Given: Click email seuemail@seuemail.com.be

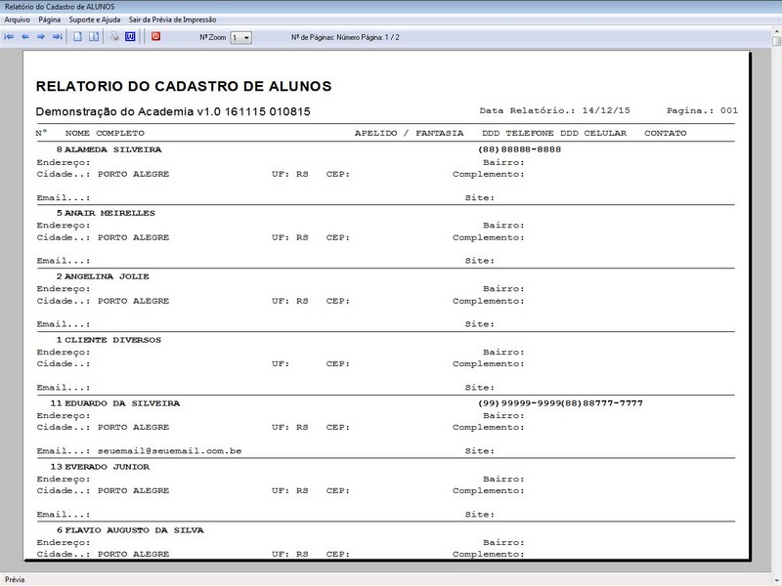Looking at the screenshot, I should 169,451.
